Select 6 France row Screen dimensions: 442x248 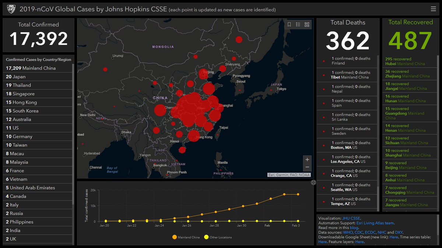point(38,170)
